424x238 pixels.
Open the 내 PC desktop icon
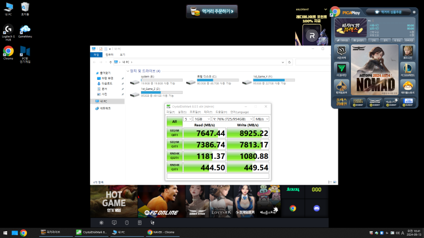[x=9, y=9]
